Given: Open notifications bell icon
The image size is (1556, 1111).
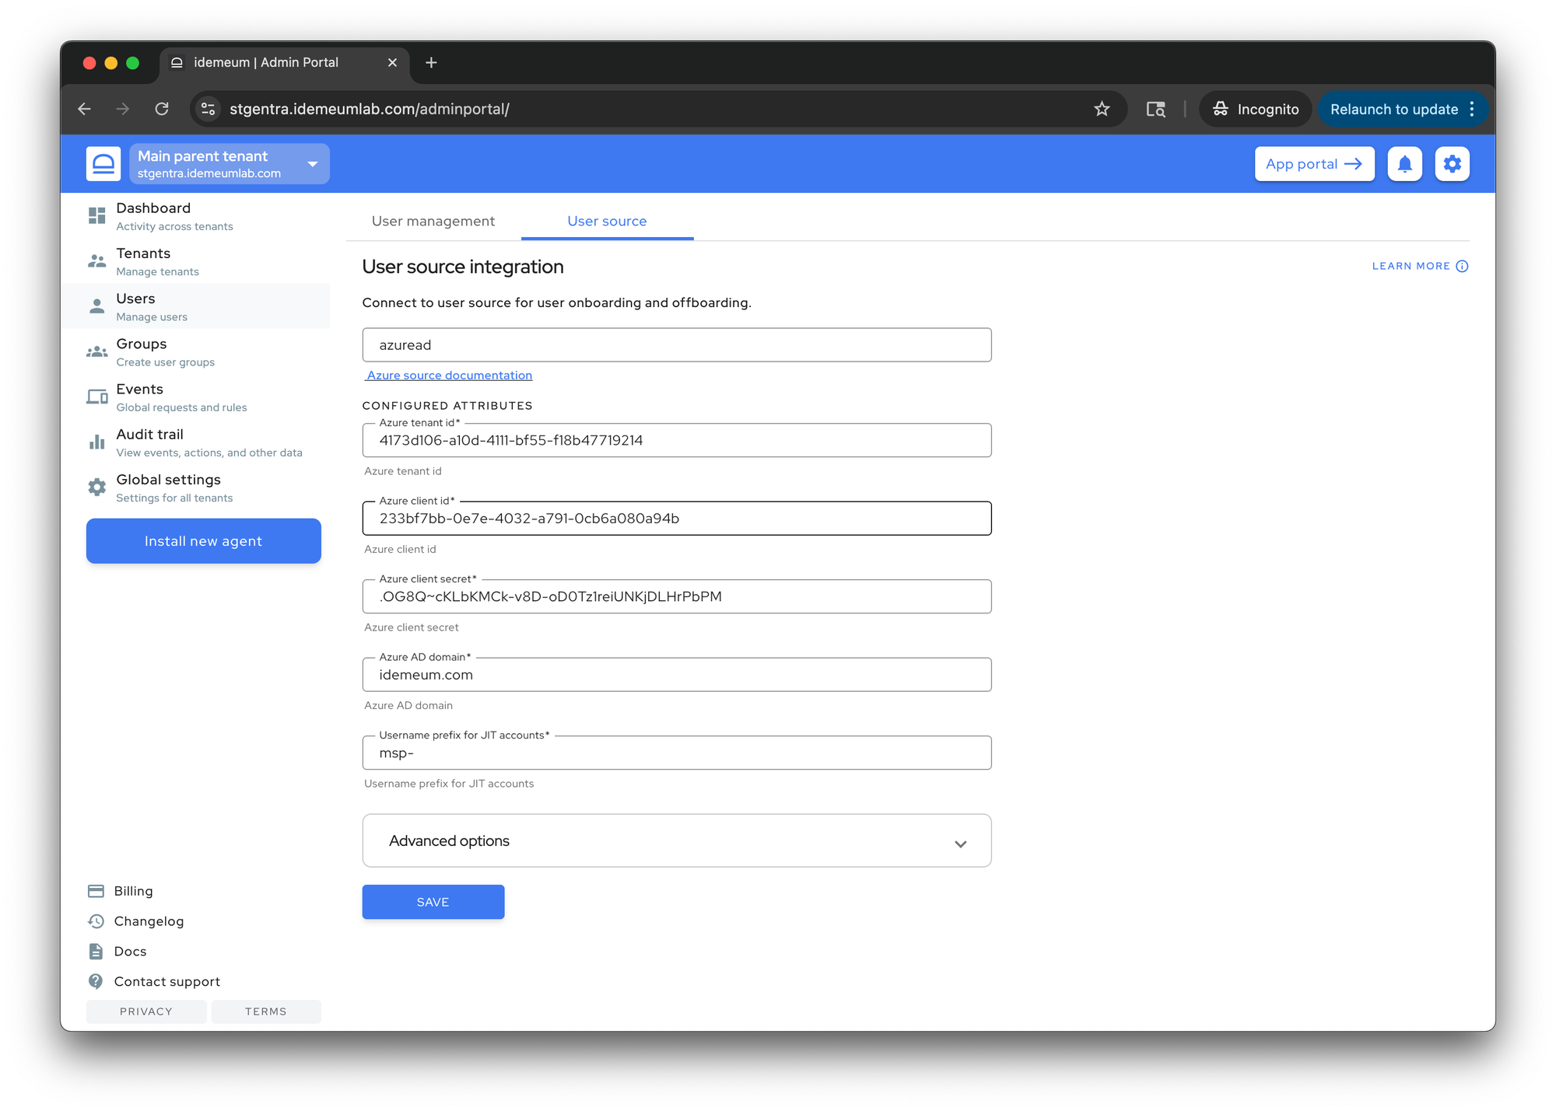Looking at the screenshot, I should pos(1404,164).
